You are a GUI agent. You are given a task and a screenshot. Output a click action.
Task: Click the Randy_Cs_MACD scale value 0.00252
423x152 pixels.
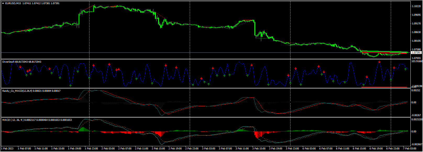[x=416, y=90]
